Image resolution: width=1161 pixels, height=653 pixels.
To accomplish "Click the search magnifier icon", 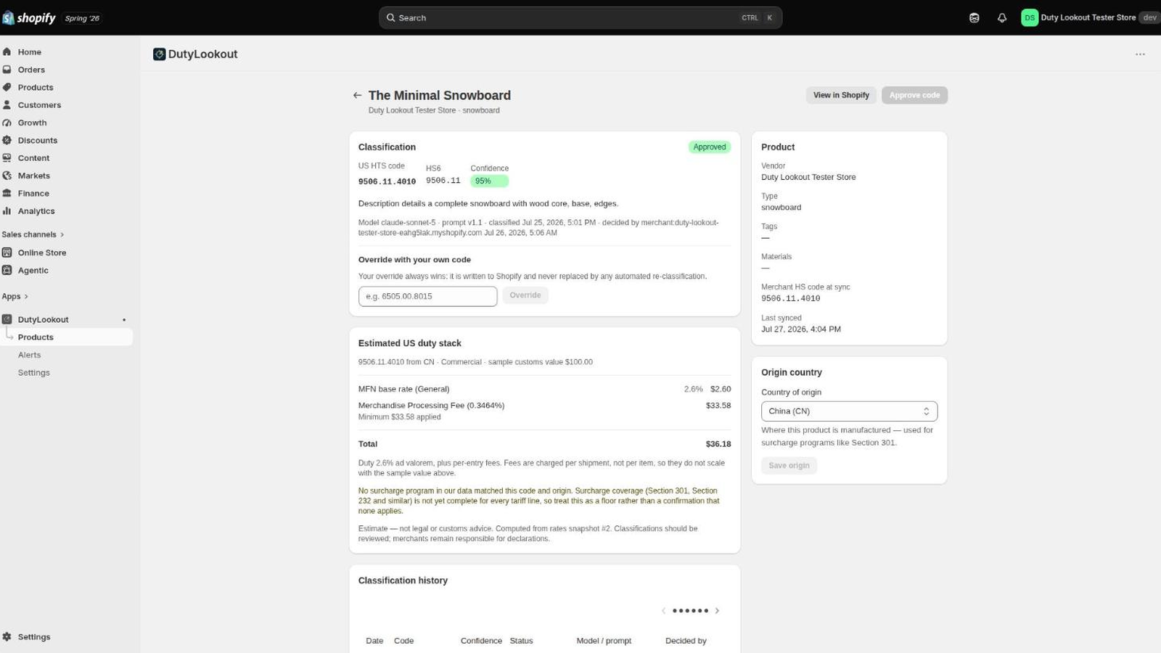I will click(x=391, y=18).
